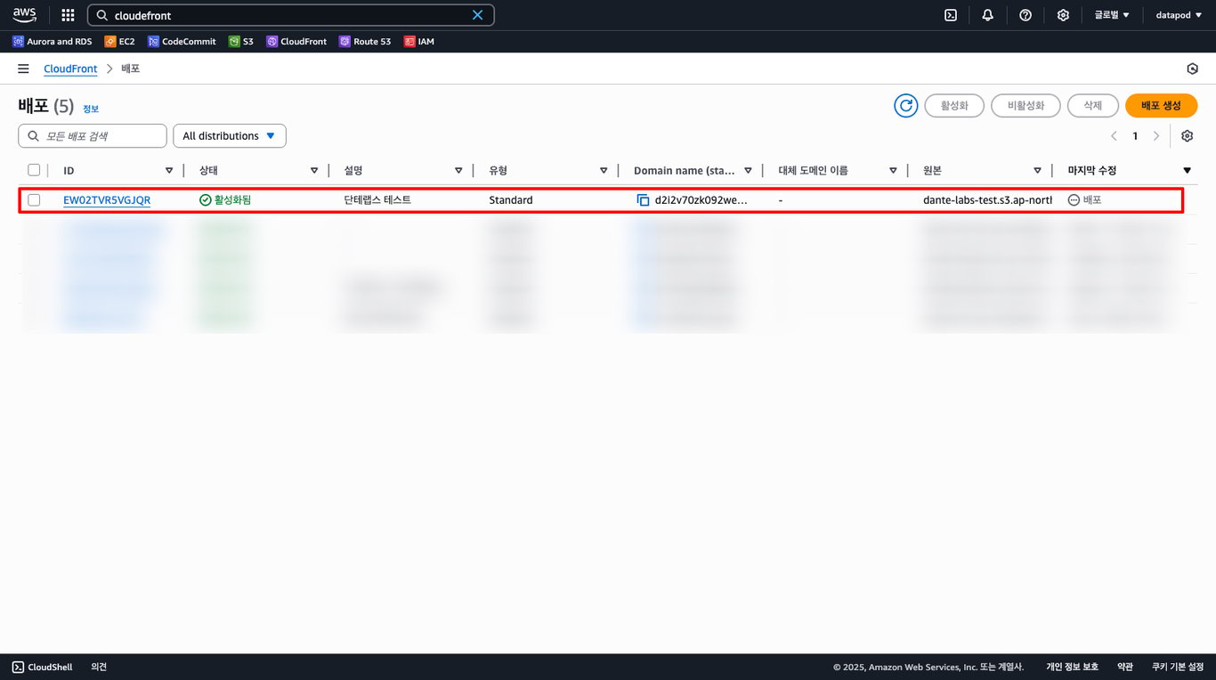Open the CodeCommit bookmark
This screenshot has width=1216, height=680.
(182, 42)
